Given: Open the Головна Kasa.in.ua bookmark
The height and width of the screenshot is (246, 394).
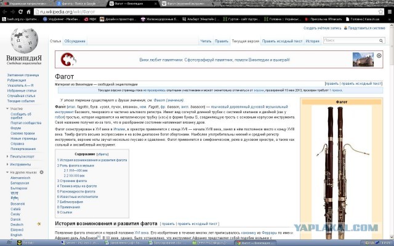Looking at the screenshot, I should [x=363, y=19].
